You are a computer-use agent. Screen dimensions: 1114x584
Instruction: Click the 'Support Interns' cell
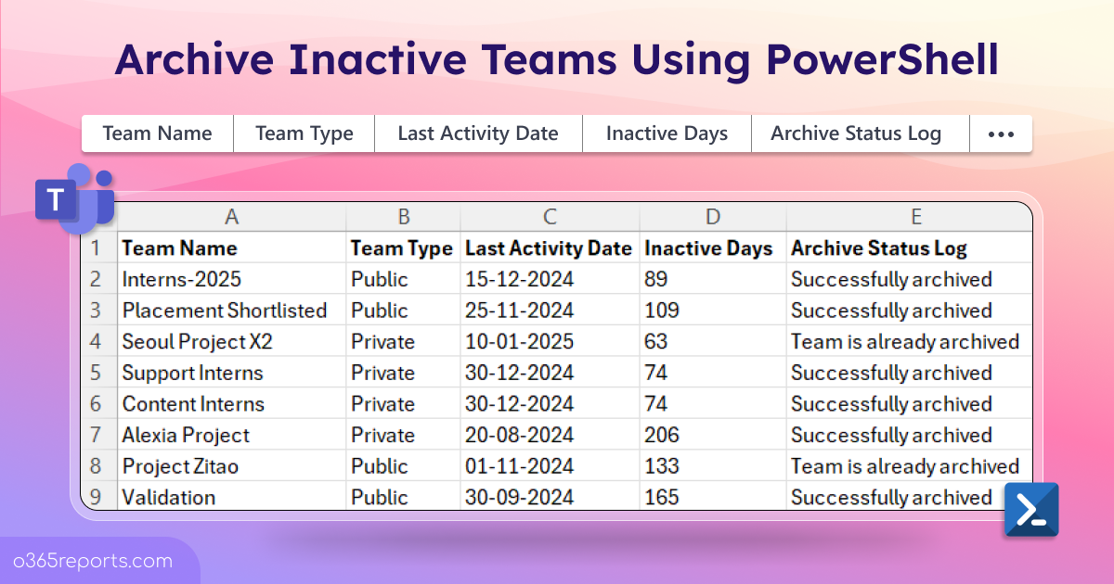pos(232,373)
